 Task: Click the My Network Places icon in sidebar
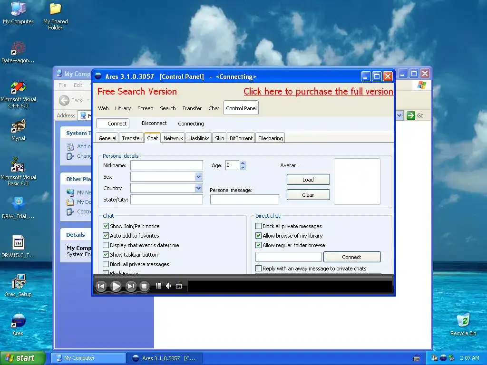pyautogui.click(x=70, y=192)
